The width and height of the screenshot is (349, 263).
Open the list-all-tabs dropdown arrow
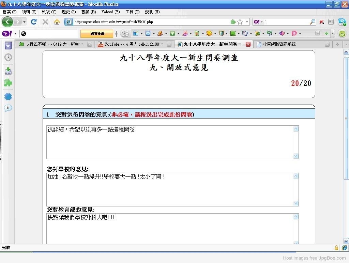click(346, 44)
